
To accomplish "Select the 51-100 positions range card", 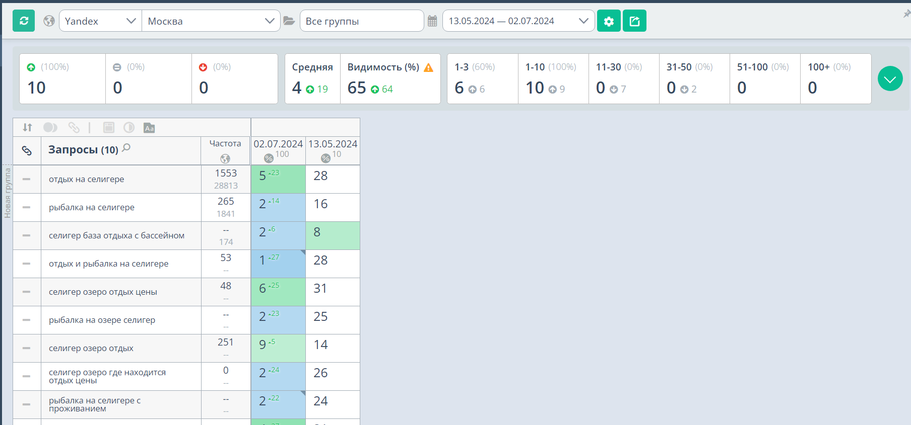I will click(765, 79).
